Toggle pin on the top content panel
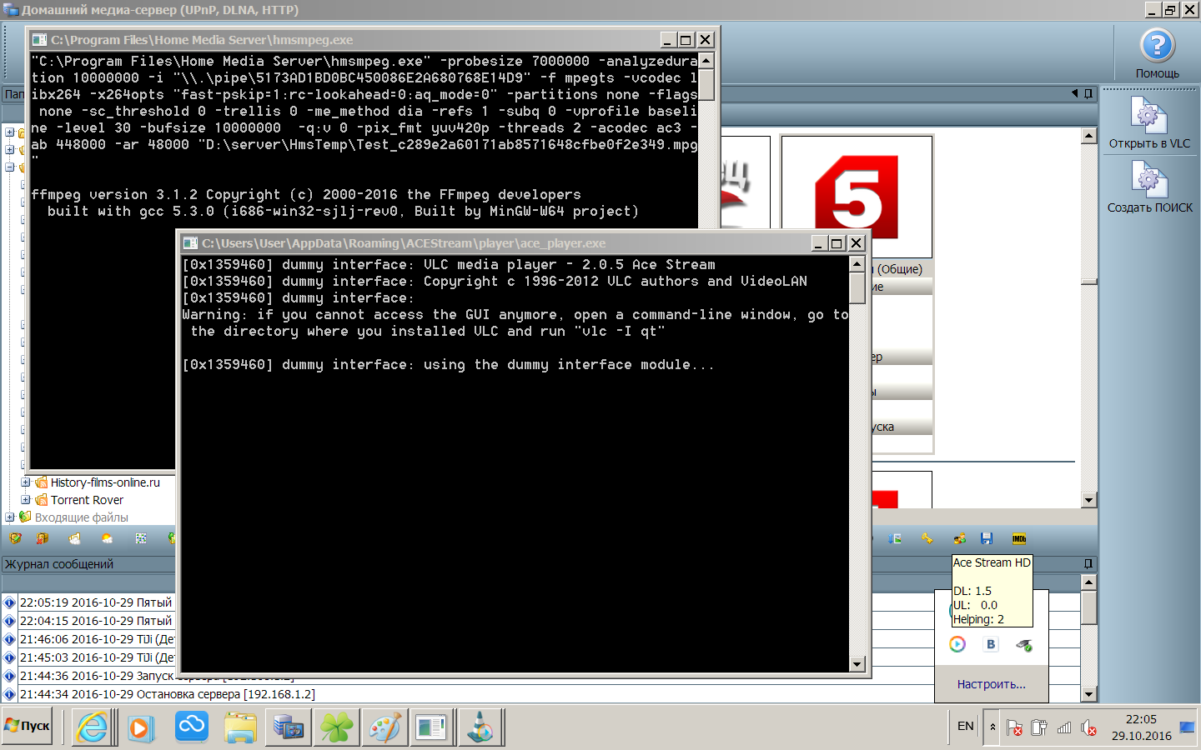 click(x=1088, y=93)
